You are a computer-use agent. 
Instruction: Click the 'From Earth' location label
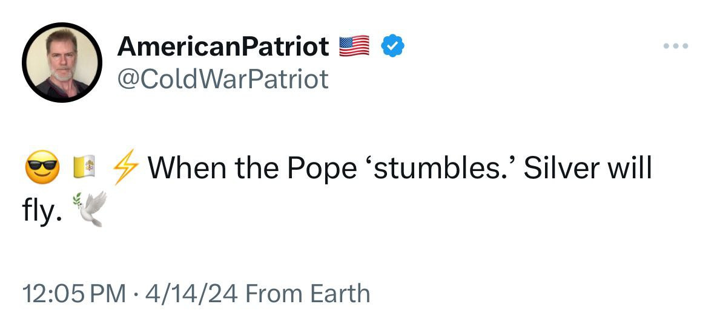coord(308,294)
